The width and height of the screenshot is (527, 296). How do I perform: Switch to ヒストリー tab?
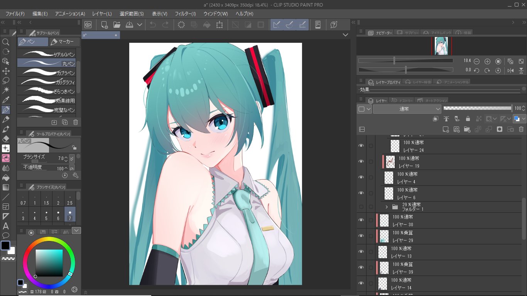(402, 100)
